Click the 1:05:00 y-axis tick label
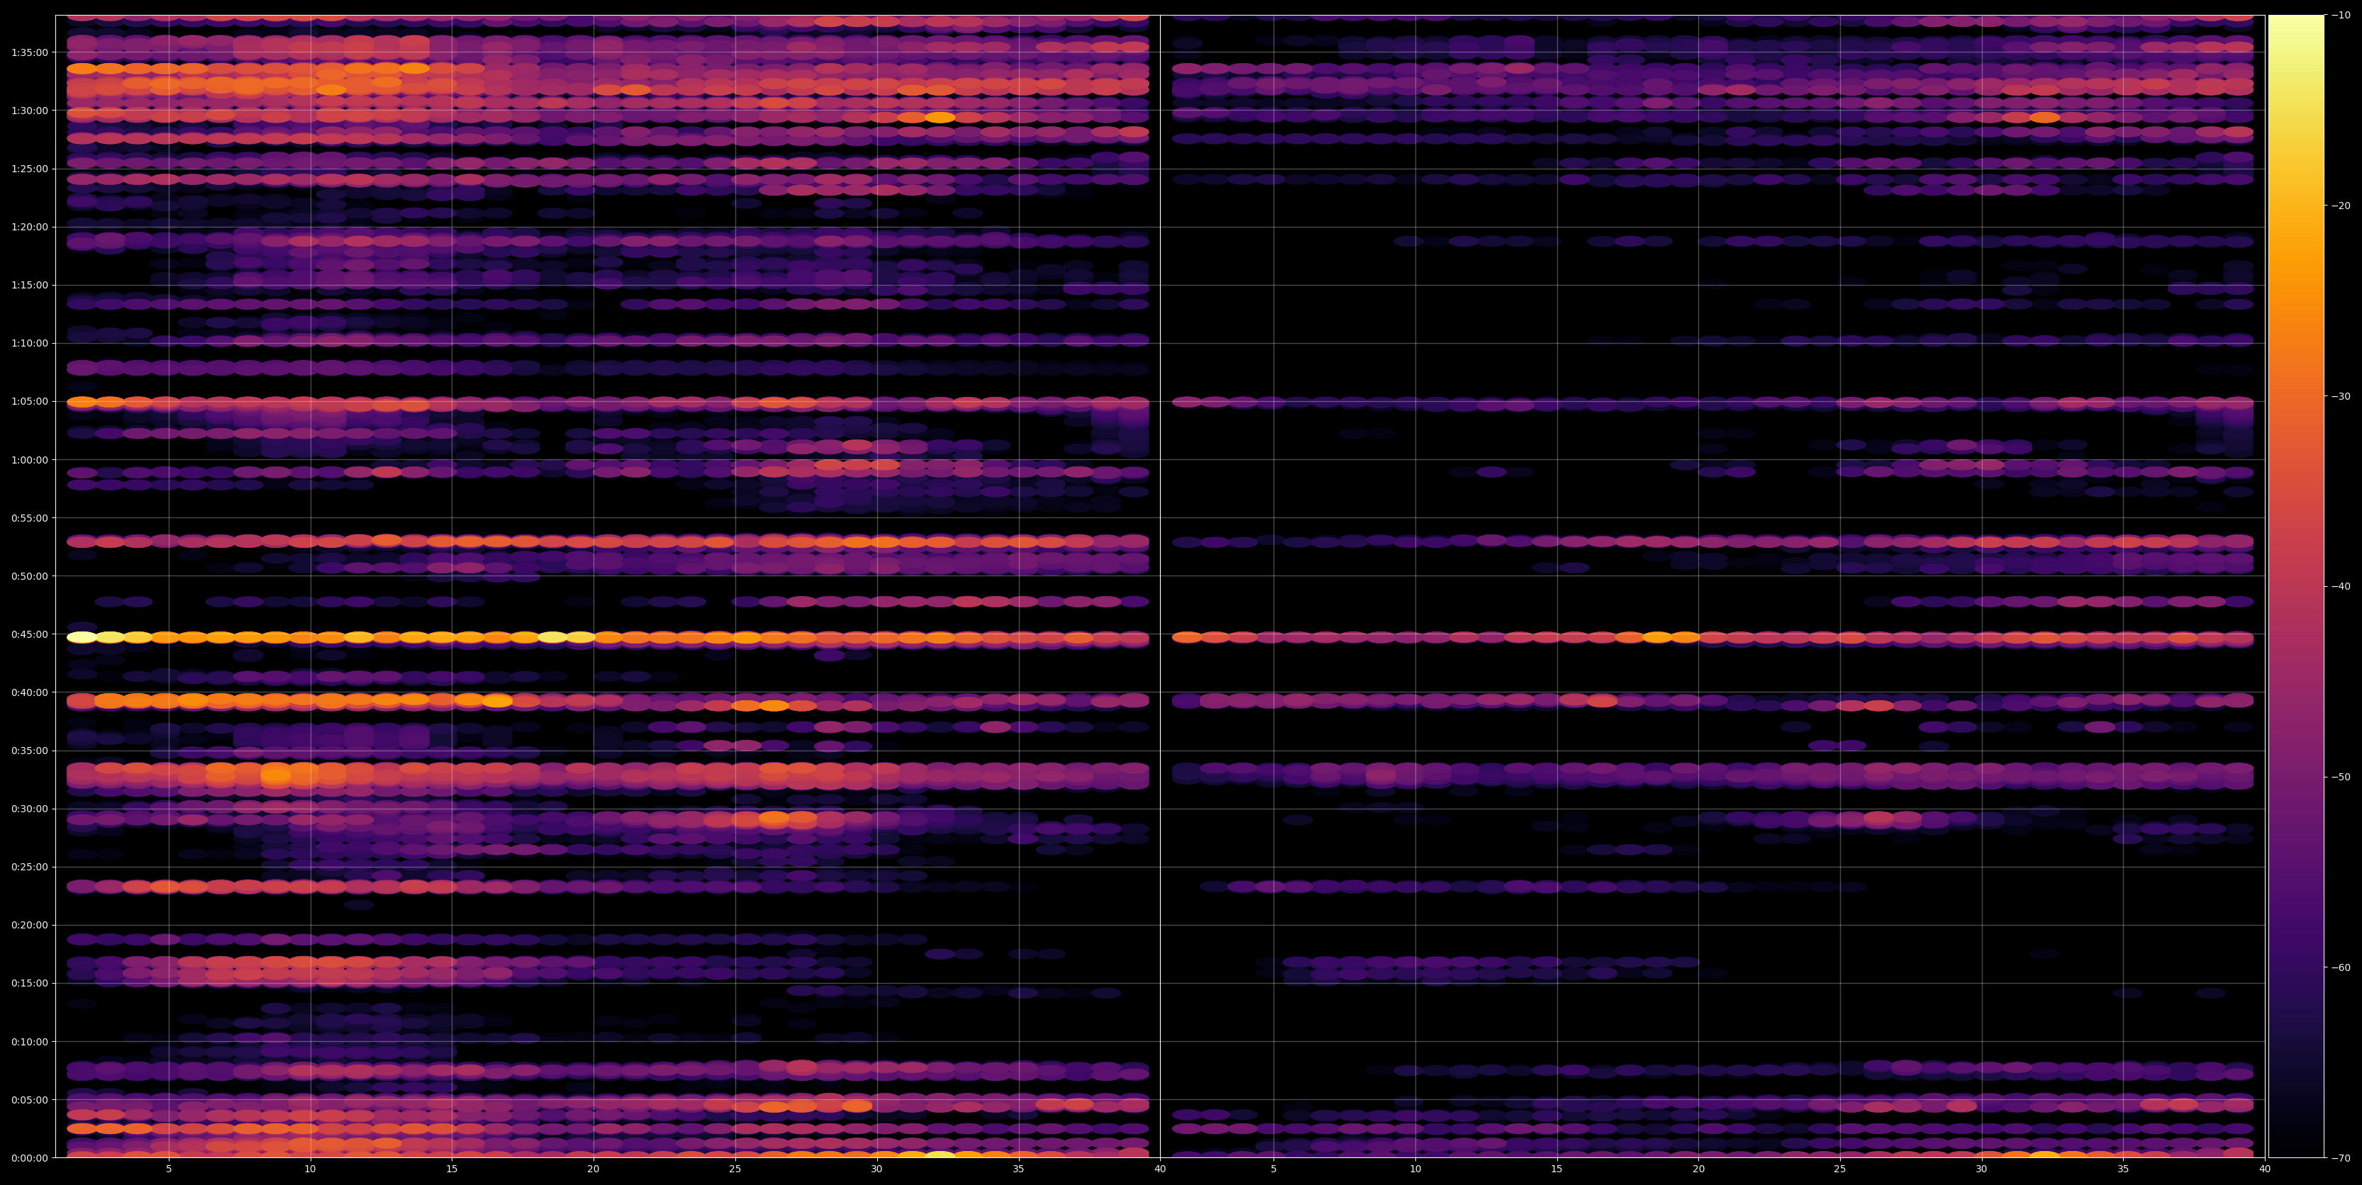The image size is (2362, 1185). click(x=29, y=401)
